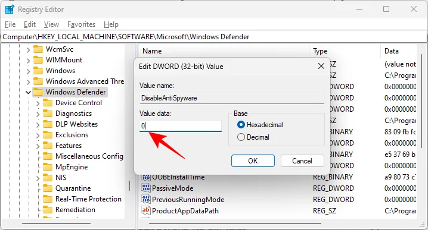Click the PassiveMode DWORD value icon
This screenshot has height=230, width=428.
(146, 188)
